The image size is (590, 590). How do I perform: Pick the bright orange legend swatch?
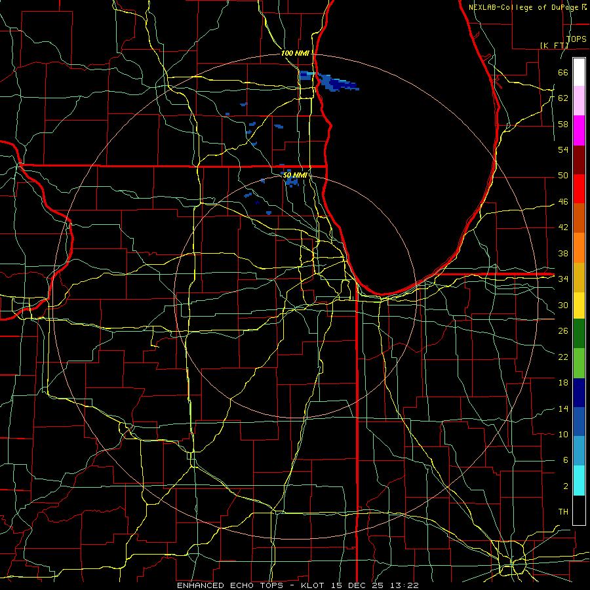coord(579,247)
